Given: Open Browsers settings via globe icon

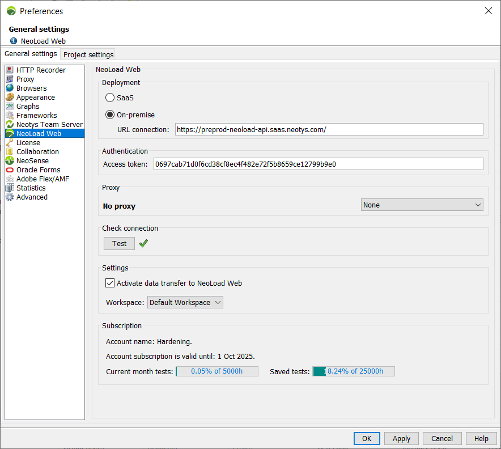Looking at the screenshot, I should [x=10, y=88].
